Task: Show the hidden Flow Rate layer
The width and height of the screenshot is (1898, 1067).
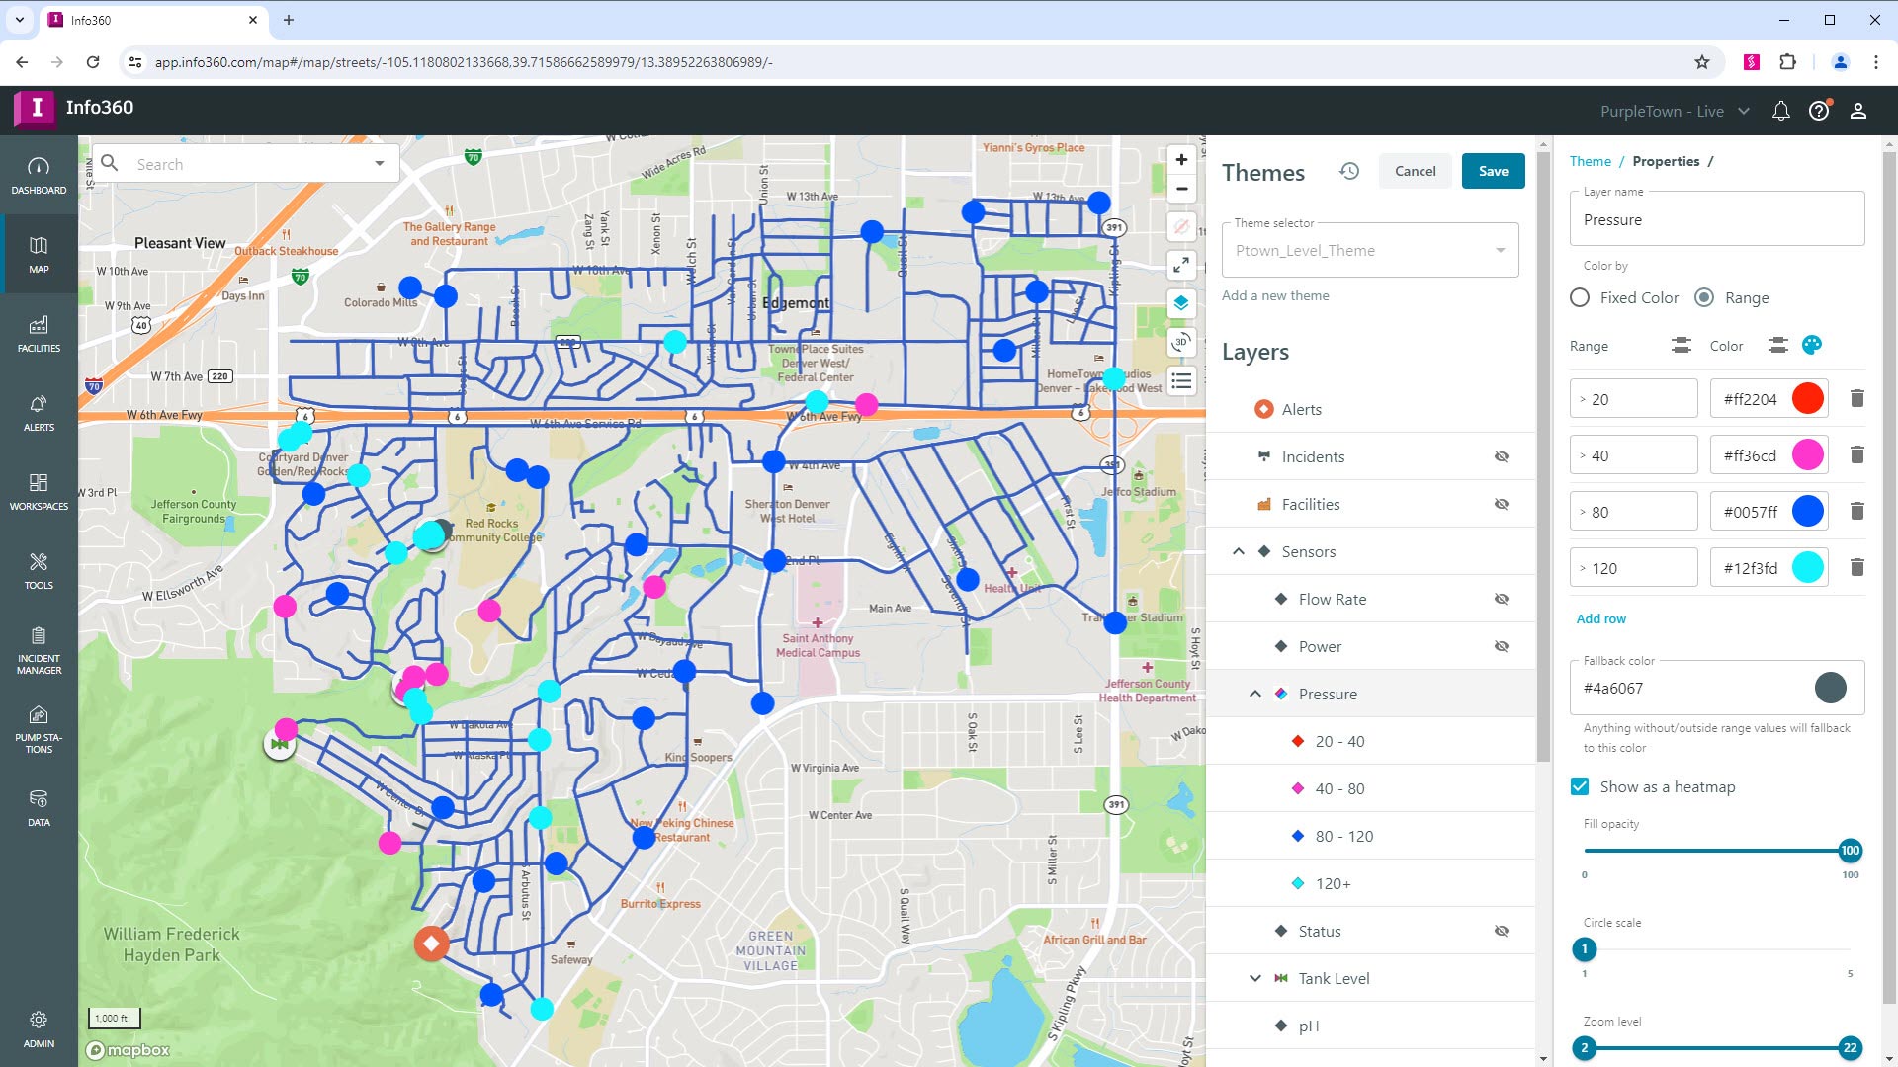Action: 1501,599
